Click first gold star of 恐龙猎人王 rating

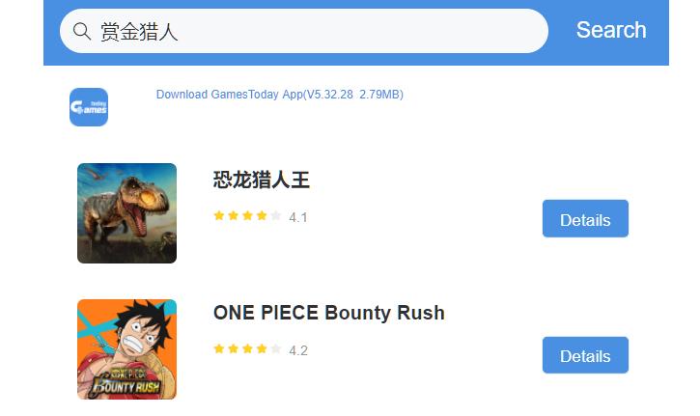pyautogui.click(x=219, y=216)
